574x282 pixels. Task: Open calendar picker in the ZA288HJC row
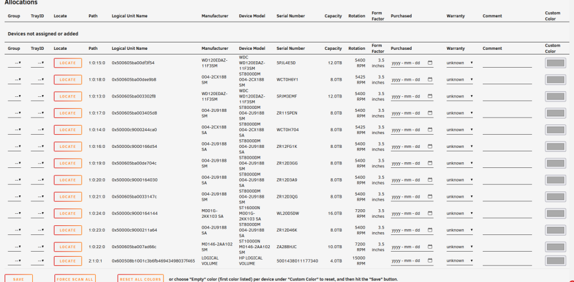[x=430, y=247]
